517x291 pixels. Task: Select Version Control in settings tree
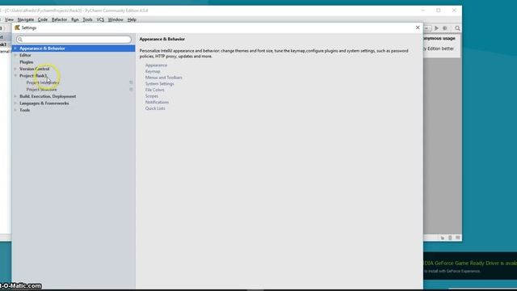[34, 69]
